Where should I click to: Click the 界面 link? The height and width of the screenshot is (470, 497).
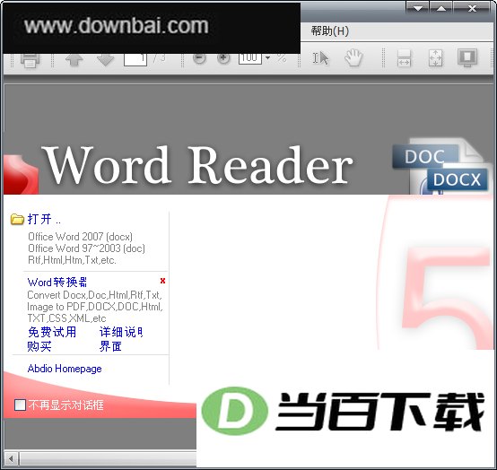coord(110,346)
